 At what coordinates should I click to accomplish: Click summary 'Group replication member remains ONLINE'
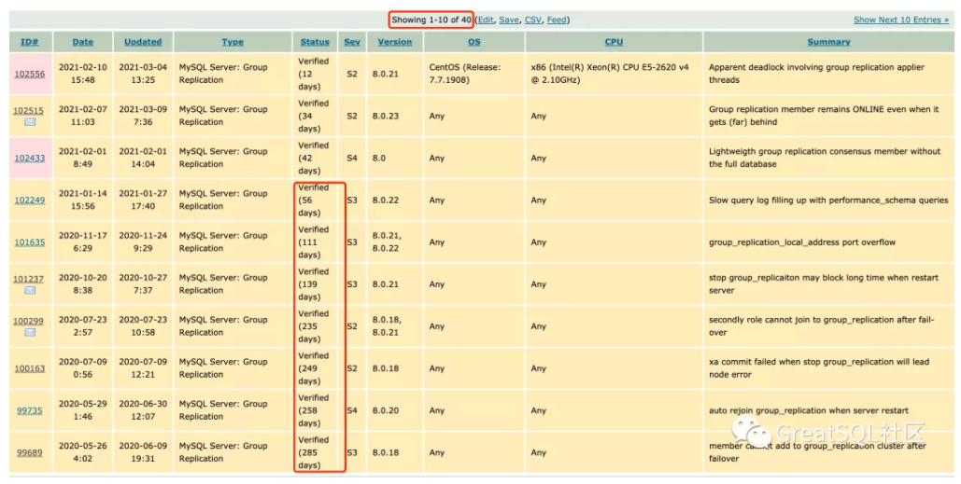824,116
